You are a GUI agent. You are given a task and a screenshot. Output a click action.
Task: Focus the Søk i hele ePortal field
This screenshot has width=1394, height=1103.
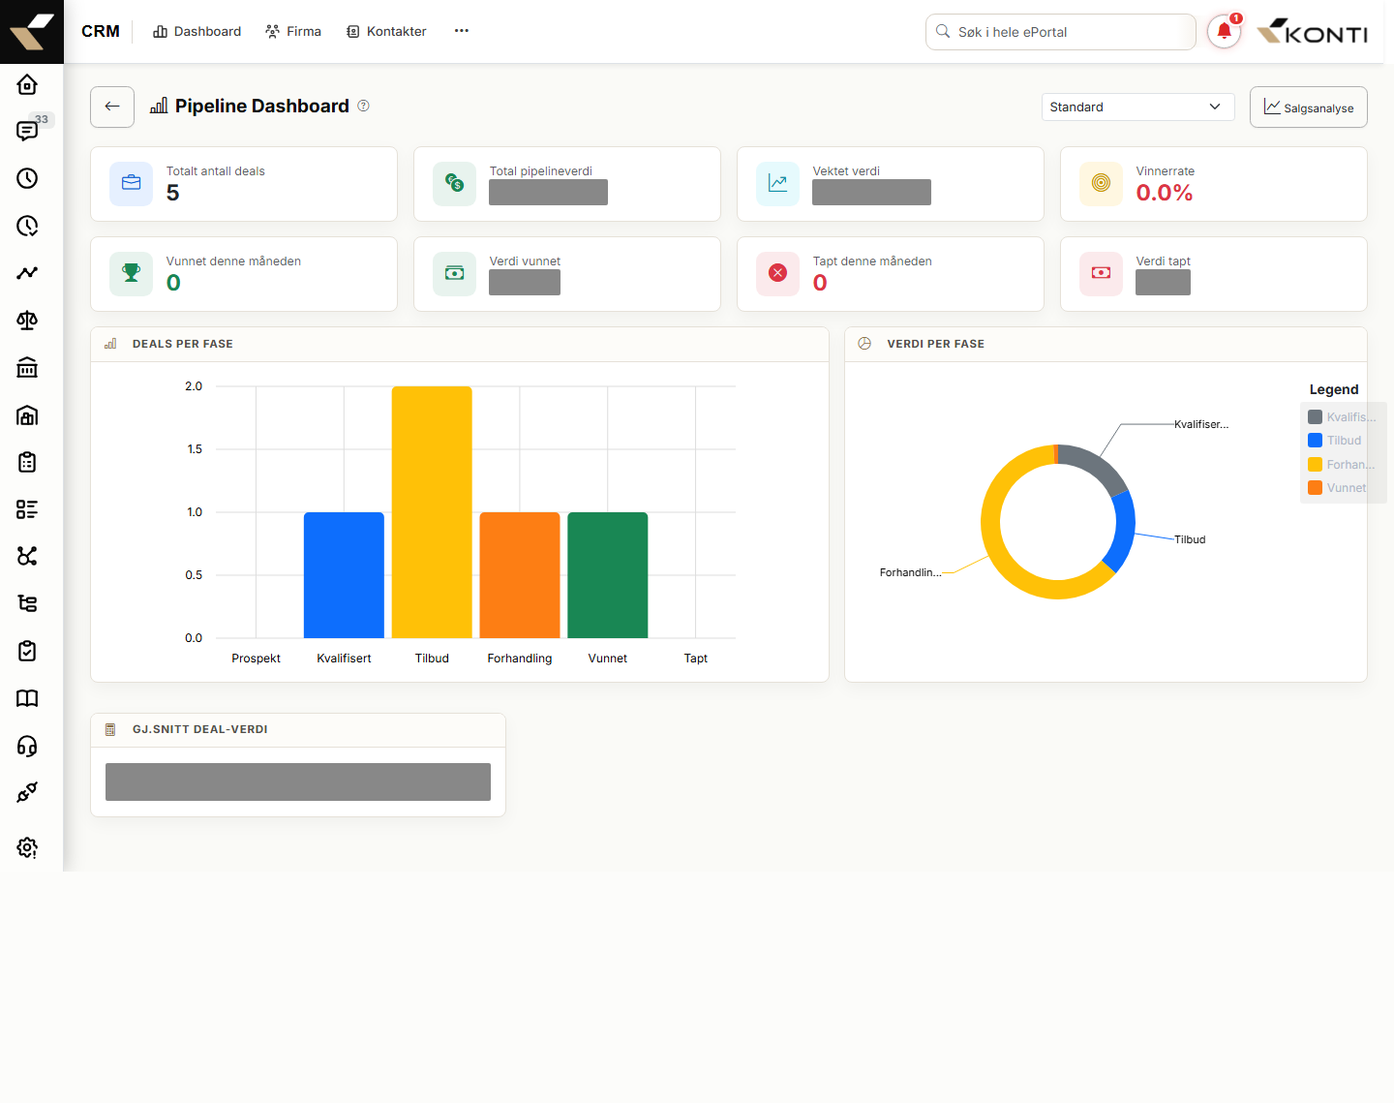click(x=1060, y=32)
